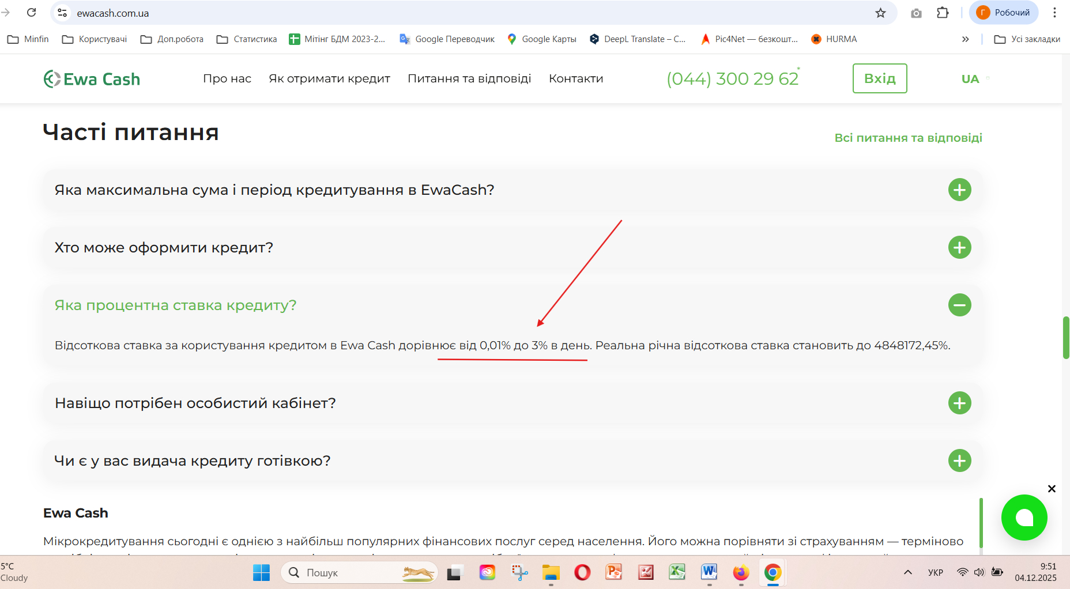This screenshot has height=589, width=1070.
Task: Click the Ewa Cash logo
Action: pyautogui.click(x=92, y=79)
